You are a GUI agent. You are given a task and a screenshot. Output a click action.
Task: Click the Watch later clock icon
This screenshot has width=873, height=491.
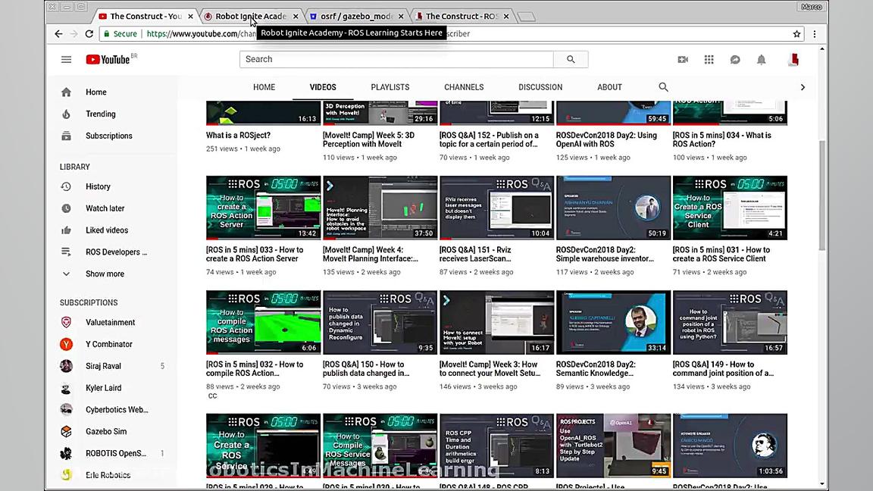pyautogui.click(x=66, y=208)
